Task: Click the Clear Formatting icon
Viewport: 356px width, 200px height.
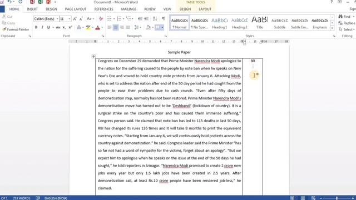Action: [101, 19]
